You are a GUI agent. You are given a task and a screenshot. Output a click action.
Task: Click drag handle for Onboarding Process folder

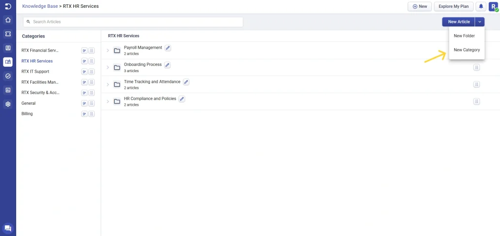477,67
